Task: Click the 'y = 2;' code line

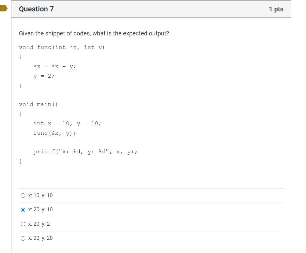Action: tap(44, 76)
